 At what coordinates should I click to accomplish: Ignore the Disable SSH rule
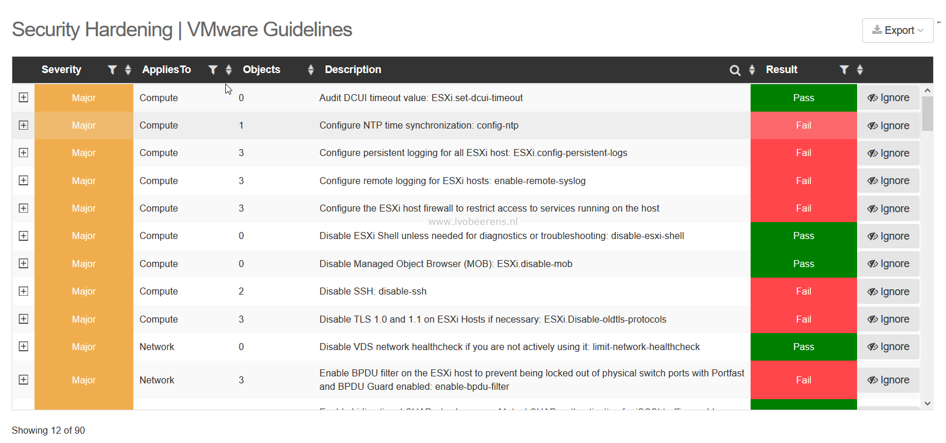coord(888,292)
